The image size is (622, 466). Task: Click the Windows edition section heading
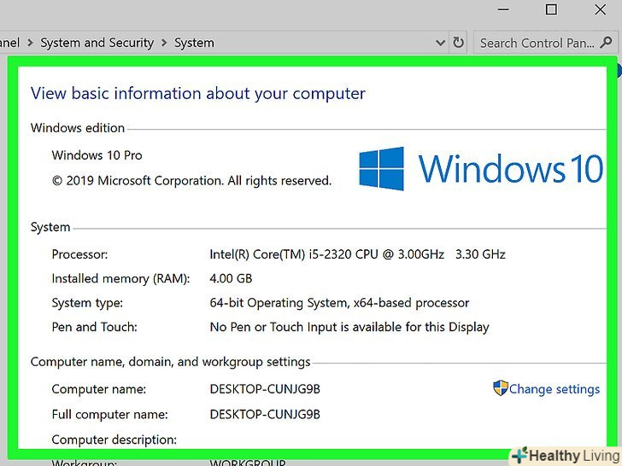(x=78, y=128)
